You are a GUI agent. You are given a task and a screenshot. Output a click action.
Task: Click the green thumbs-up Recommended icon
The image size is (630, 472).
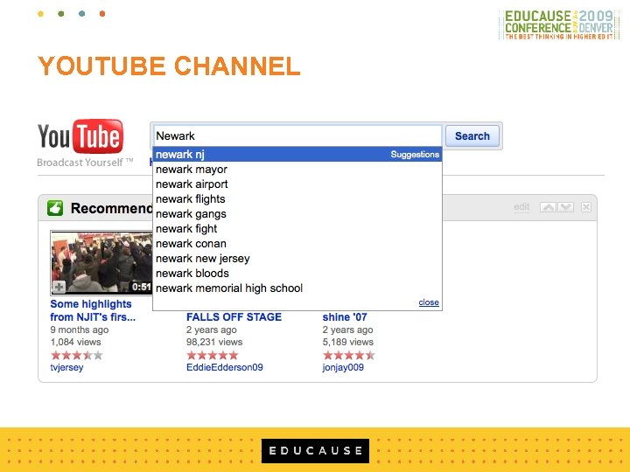coord(55,208)
